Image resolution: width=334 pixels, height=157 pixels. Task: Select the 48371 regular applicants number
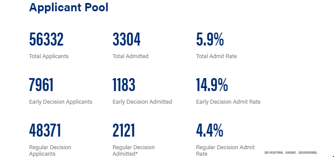pos(45,131)
